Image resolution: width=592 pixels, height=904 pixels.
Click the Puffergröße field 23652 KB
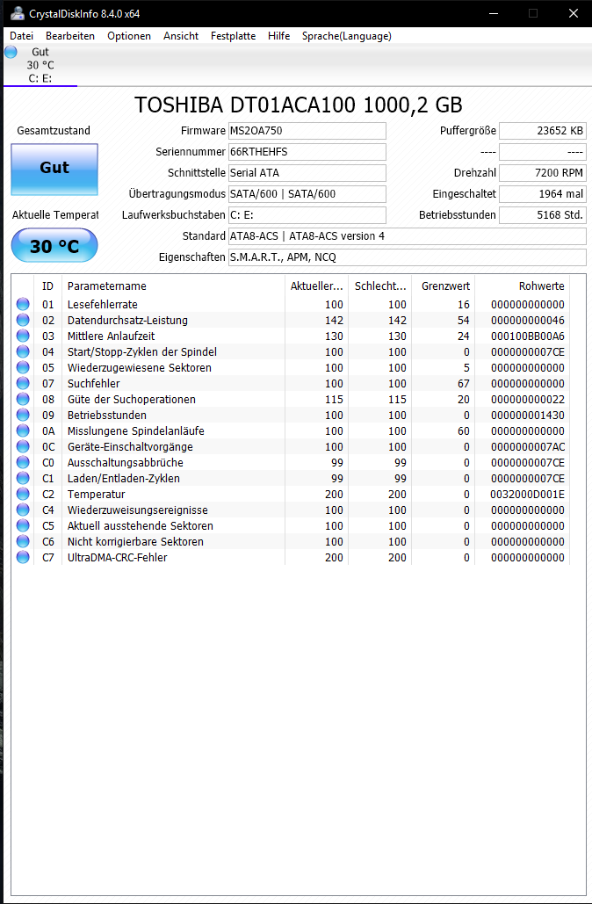pos(543,131)
